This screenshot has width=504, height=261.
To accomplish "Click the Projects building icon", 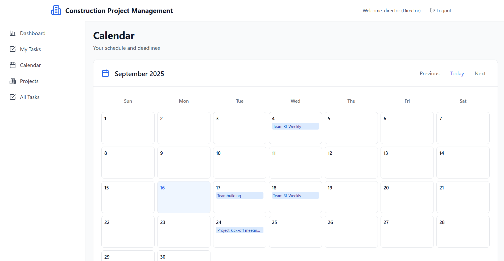I will click(13, 81).
